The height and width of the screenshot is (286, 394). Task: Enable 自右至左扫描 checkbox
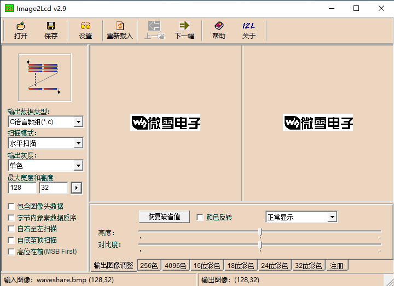[11, 229]
